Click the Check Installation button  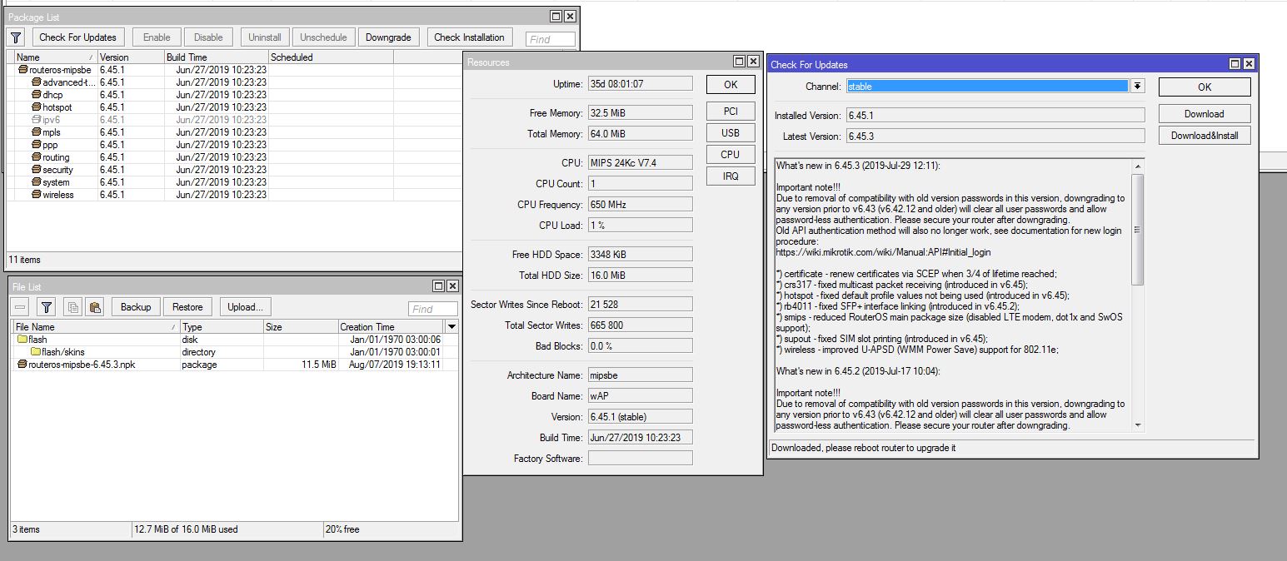pyautogui.click(x=469, y=37)
